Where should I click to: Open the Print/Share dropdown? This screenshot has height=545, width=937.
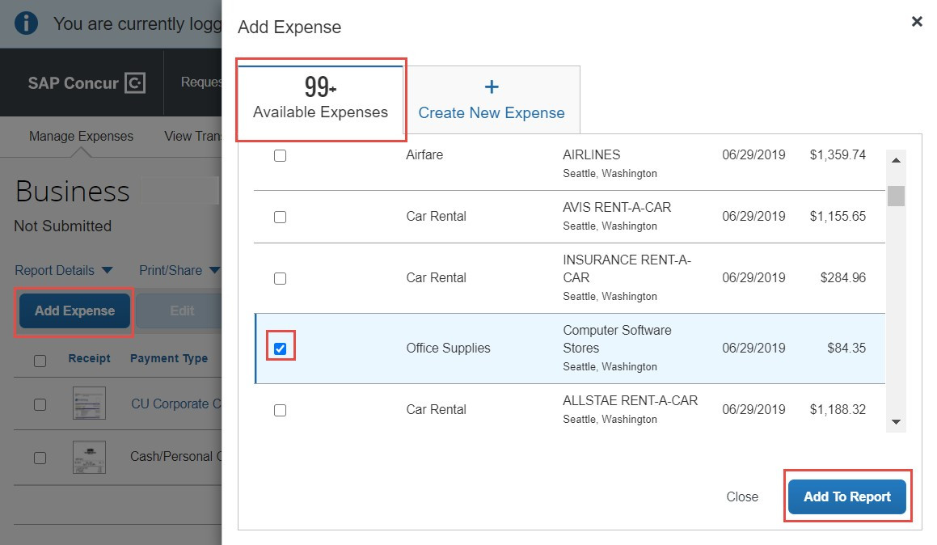[179, 270]
